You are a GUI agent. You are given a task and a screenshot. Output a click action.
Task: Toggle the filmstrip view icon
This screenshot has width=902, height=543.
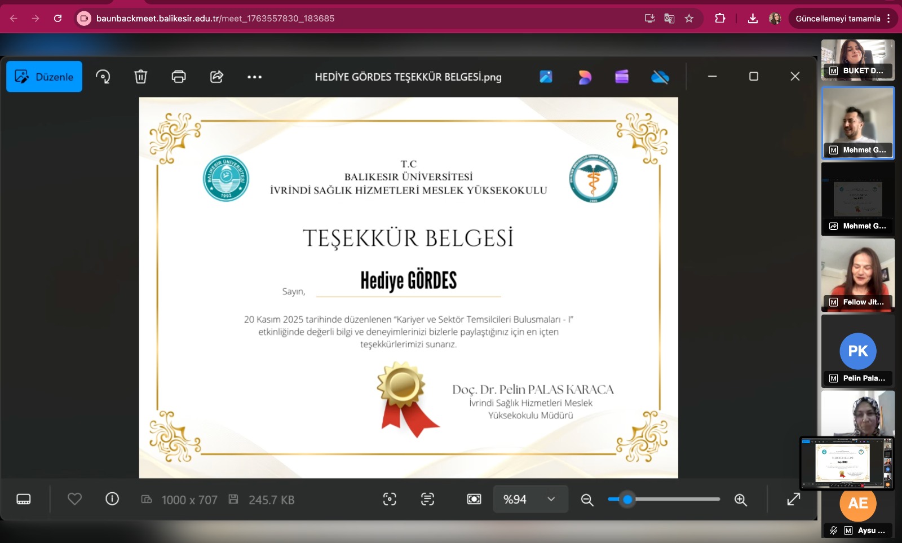click(24, 500)
